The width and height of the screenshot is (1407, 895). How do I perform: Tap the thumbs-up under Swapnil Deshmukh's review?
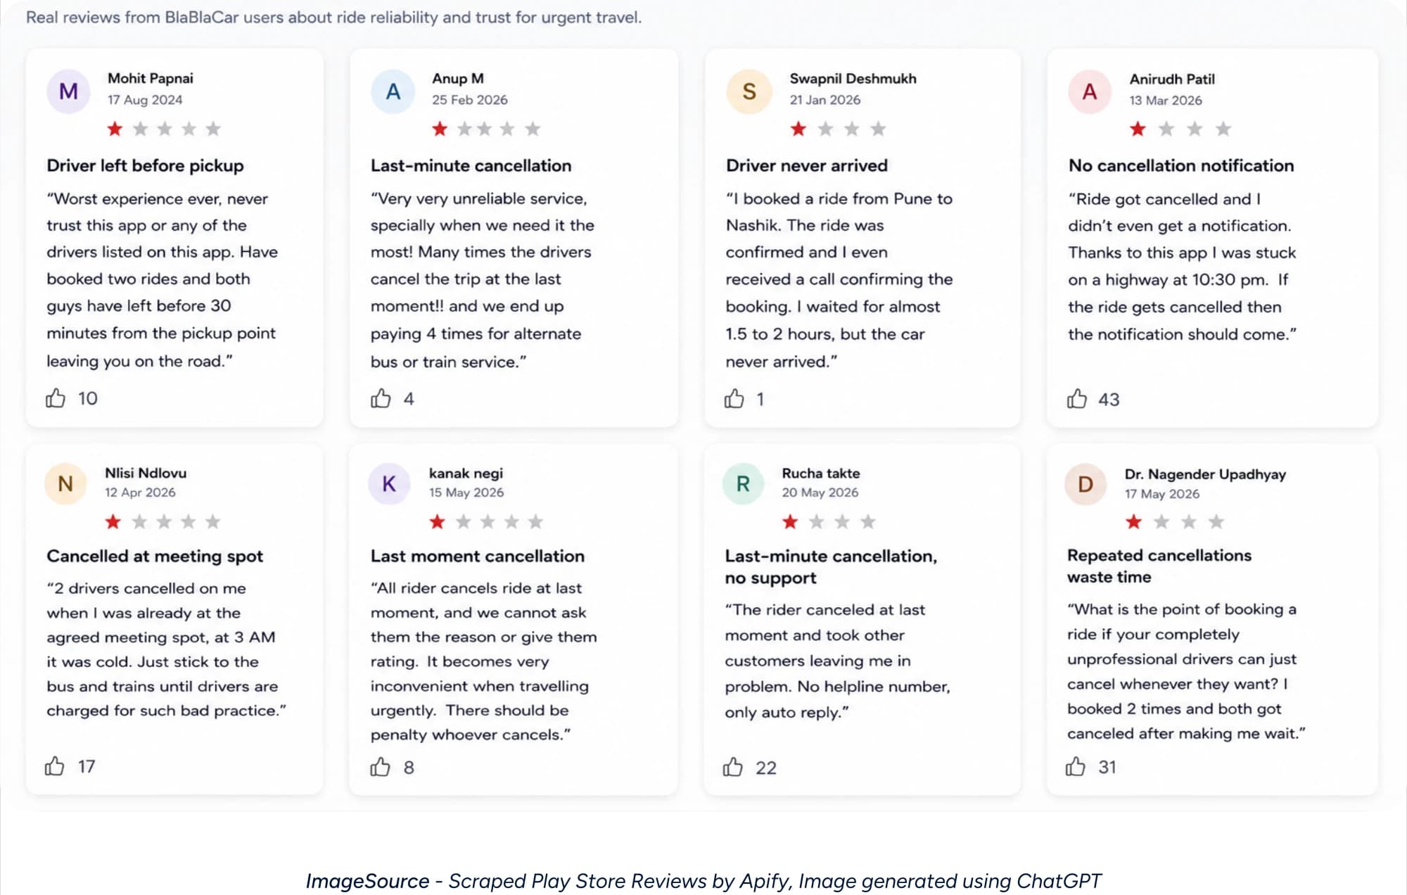coord(734,399)
